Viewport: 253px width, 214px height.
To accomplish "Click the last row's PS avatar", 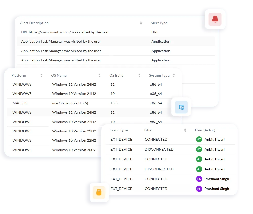I will pyautogui.click(x=199, y=189).
